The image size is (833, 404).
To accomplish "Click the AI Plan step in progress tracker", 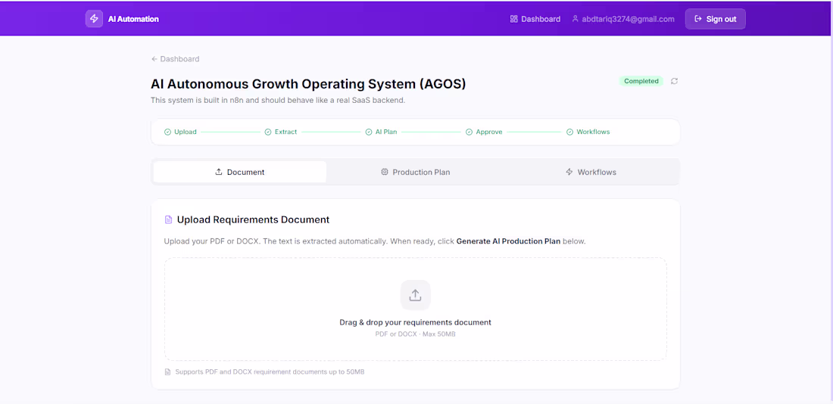I will (382, 132).
